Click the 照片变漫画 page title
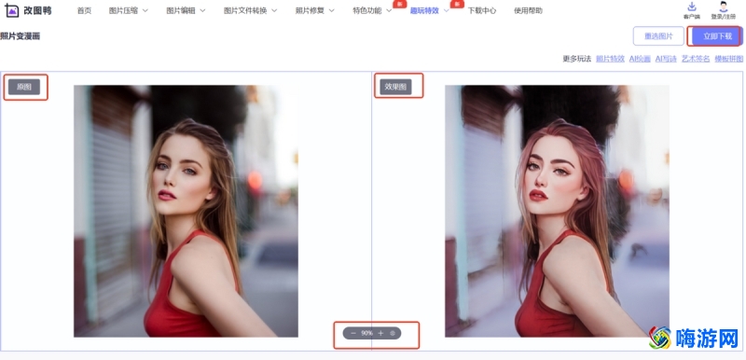The width and height of the screenshot is (746, 360). (x=20, y=36)
